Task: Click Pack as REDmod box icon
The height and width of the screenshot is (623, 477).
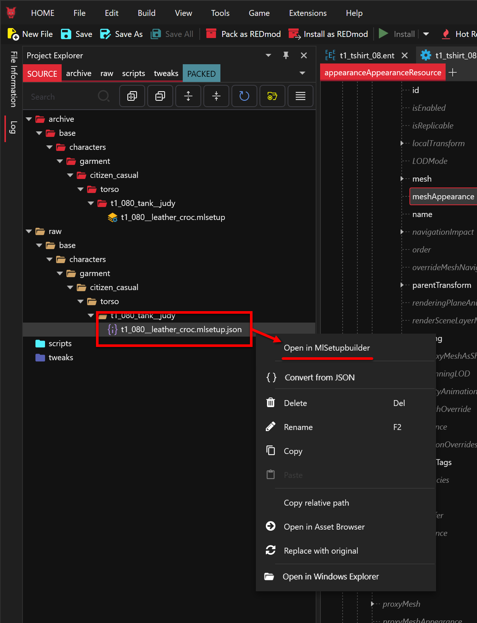Action: pos(211,34)
